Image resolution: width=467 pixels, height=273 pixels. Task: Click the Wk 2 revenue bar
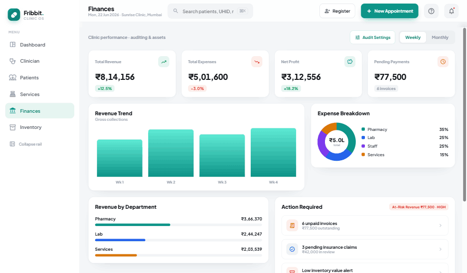coord(171,153)
